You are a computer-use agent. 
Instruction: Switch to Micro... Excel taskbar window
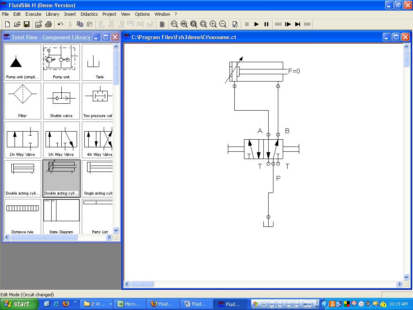pyautogui.click(x=129, y=304)
